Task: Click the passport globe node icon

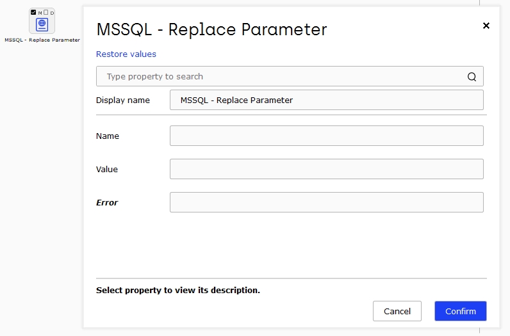Action: click(42, 24)
